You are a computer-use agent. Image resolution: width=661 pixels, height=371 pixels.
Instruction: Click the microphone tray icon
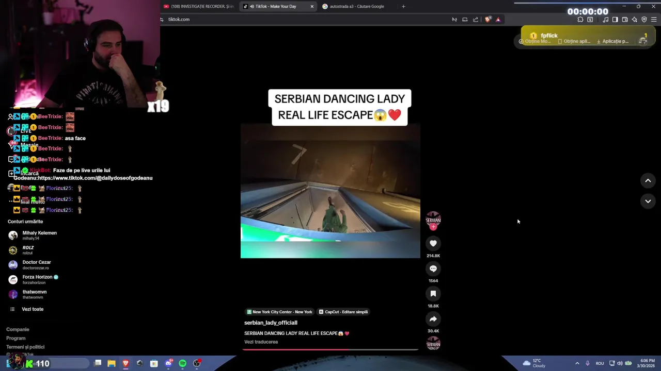pos(588,363)
